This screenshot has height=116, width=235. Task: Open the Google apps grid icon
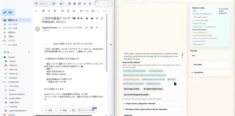tap(90, 4)
